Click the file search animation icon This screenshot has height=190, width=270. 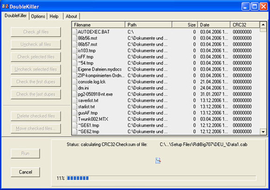click(x=158, y=161)
